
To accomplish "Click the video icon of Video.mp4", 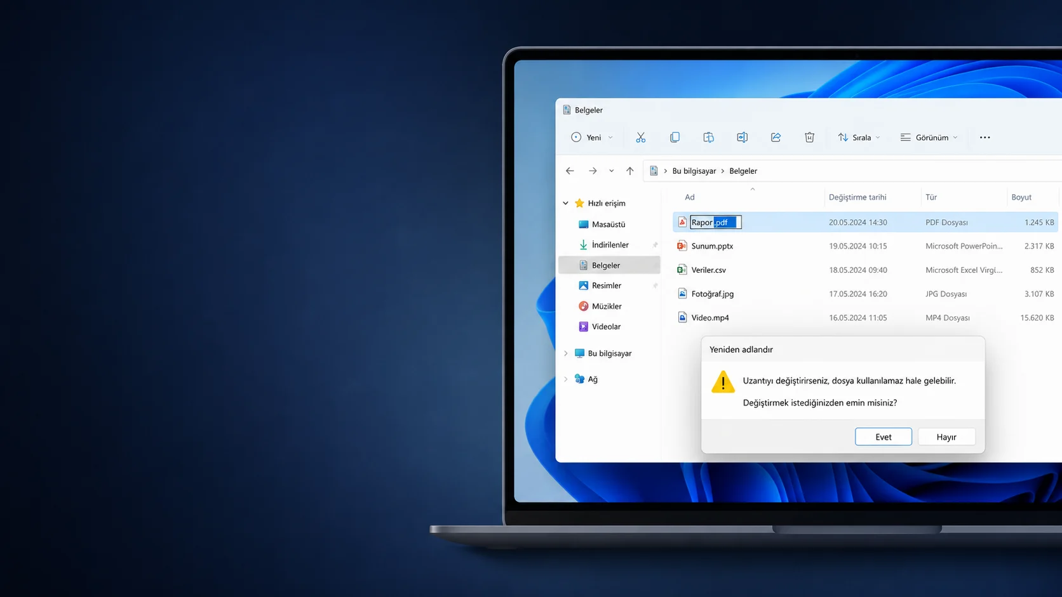I will [682, 317].
